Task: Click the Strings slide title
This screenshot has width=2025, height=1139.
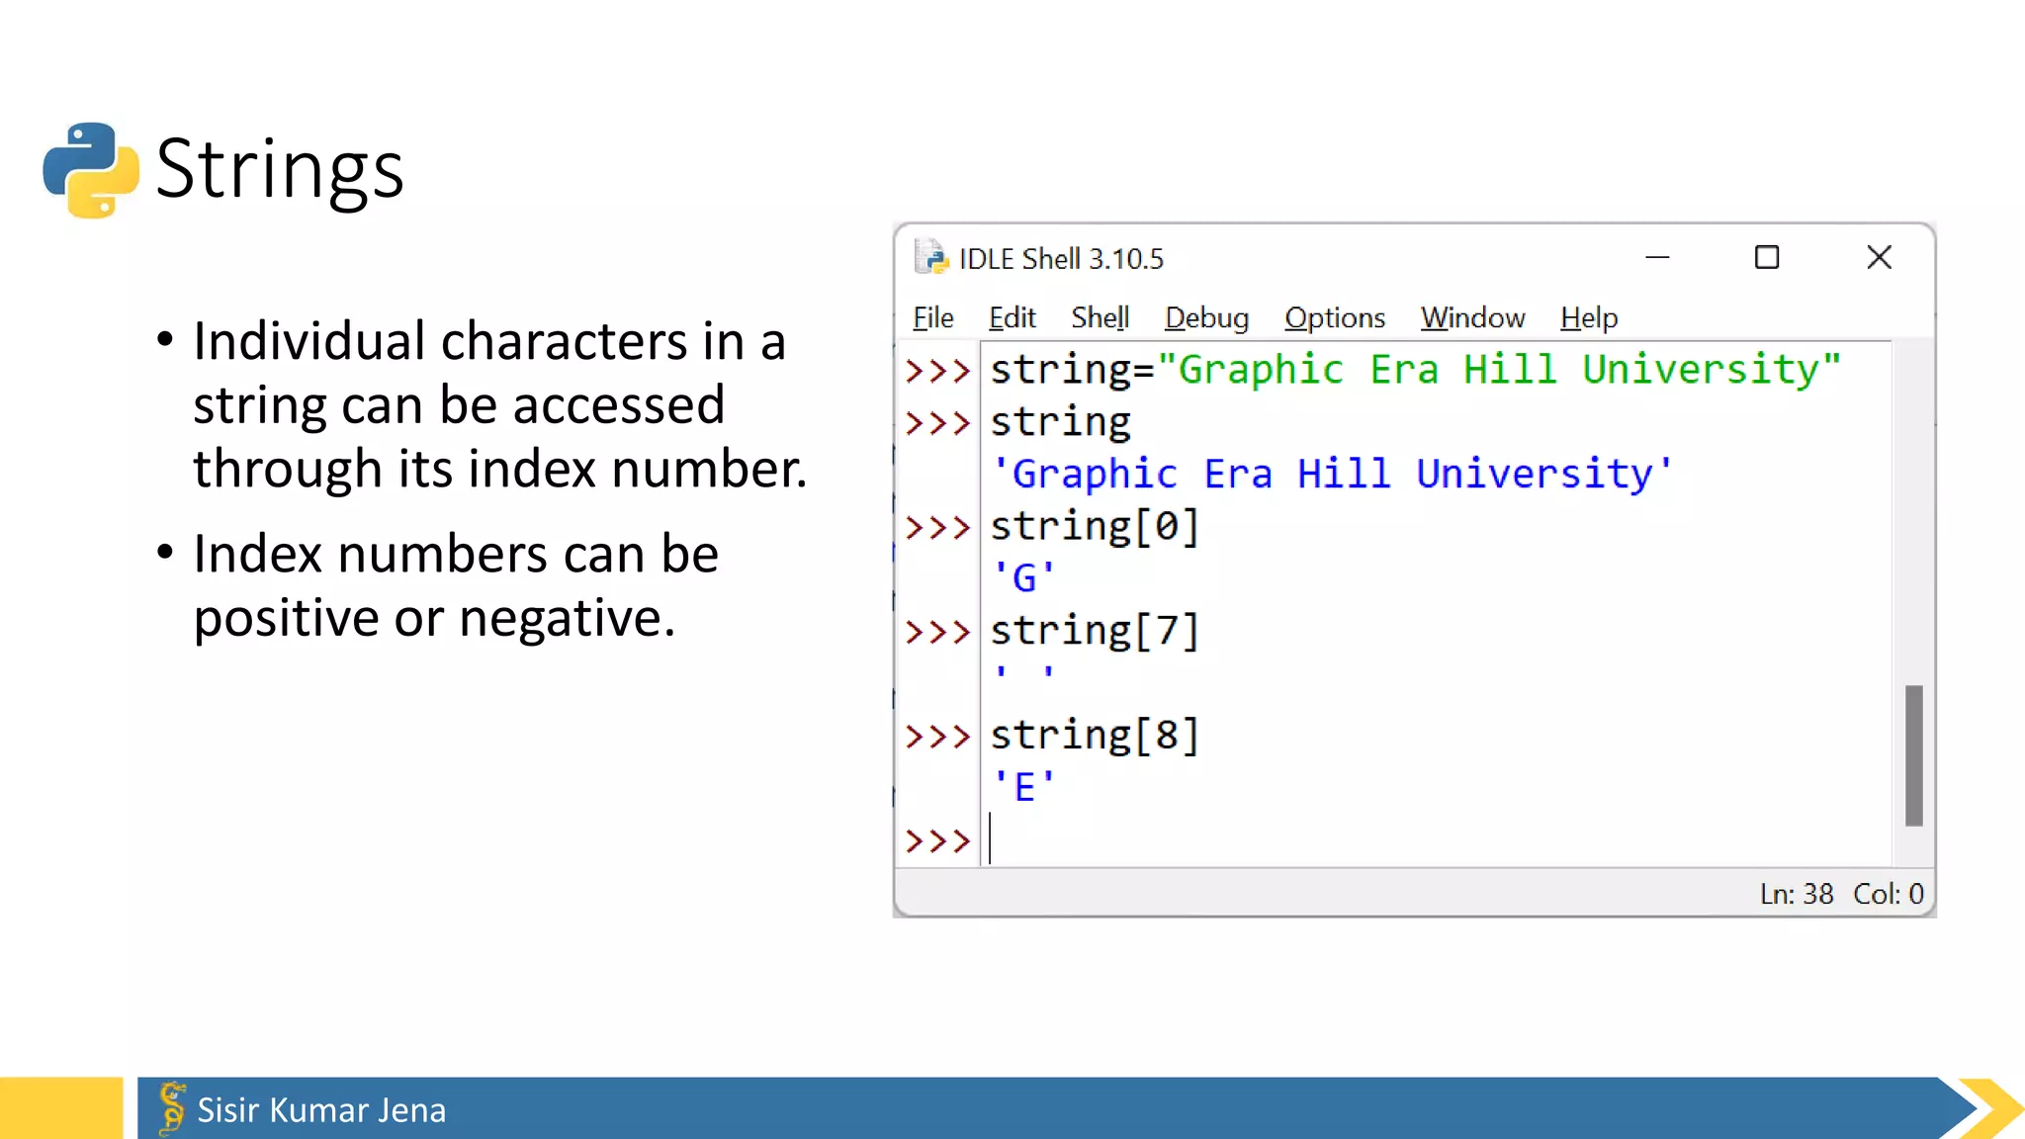Action: (x=280, y=169)
